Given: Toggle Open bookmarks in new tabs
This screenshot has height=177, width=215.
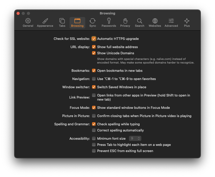Looking at the screenshot, I should tap(94, 70).
